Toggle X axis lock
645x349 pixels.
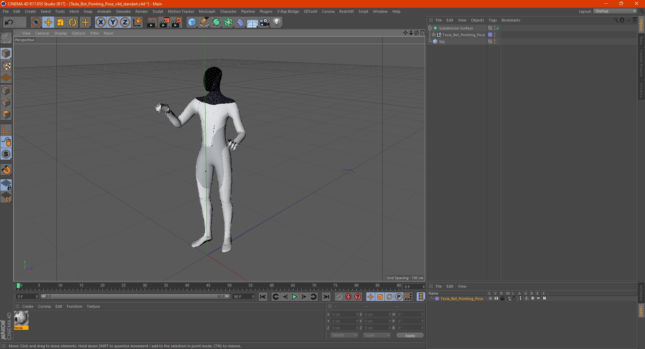pyautogui.click(x=100, y=22)
